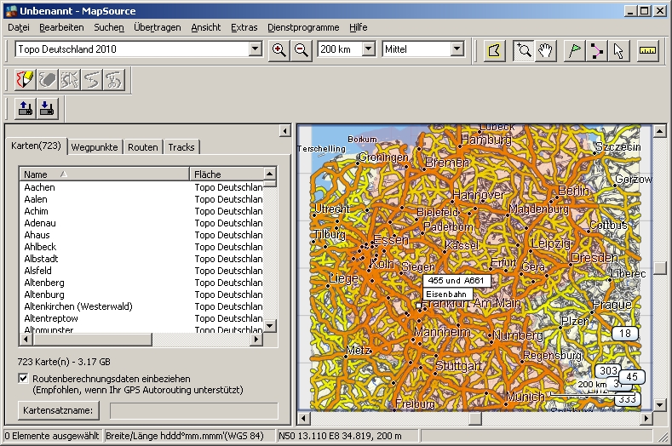Select the arrow selection tool

point(618,50)
